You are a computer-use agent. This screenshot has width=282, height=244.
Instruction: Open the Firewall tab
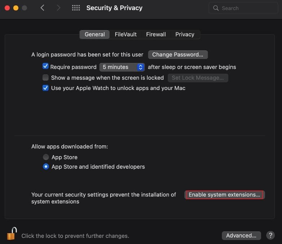156,34
